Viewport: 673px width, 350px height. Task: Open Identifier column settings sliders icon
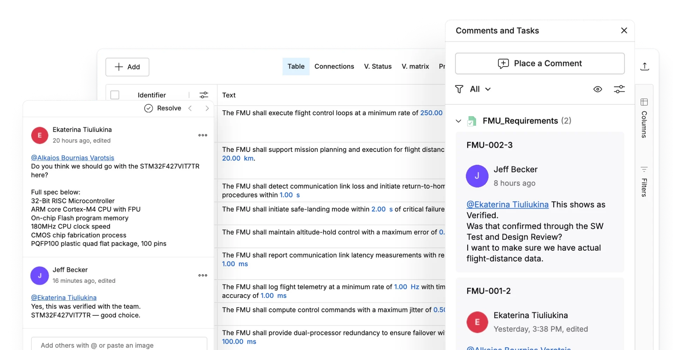(204, 95)
